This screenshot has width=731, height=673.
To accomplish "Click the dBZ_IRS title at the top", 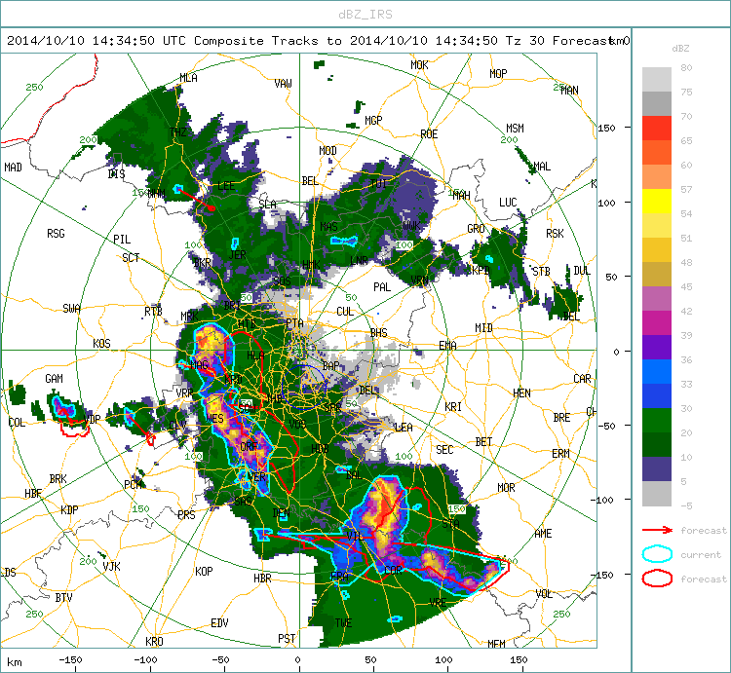I will [365, 15].
